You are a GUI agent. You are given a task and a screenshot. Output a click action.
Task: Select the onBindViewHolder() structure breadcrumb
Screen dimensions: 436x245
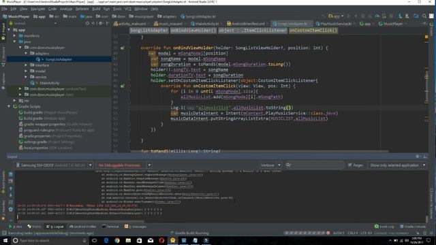click(193, 30)
